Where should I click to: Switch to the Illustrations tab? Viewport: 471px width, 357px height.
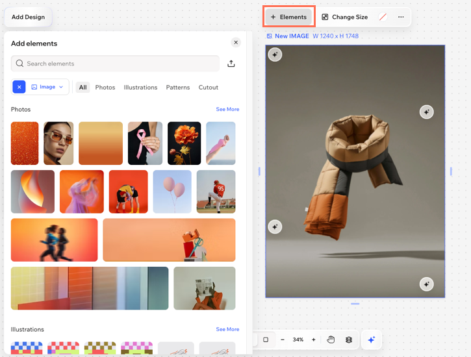140,87
